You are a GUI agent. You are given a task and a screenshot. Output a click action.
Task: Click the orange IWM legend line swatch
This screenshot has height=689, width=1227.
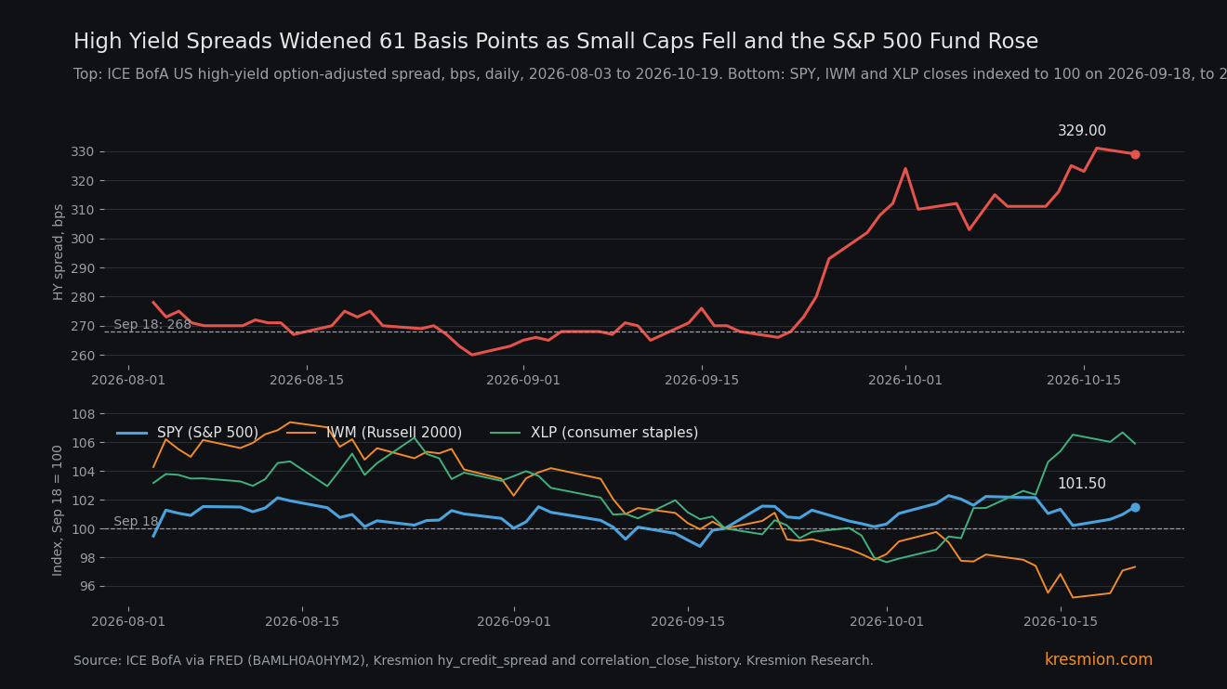(301, 434)
